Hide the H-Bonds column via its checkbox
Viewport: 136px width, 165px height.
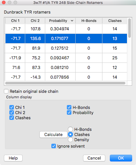[x=69, y=107]
